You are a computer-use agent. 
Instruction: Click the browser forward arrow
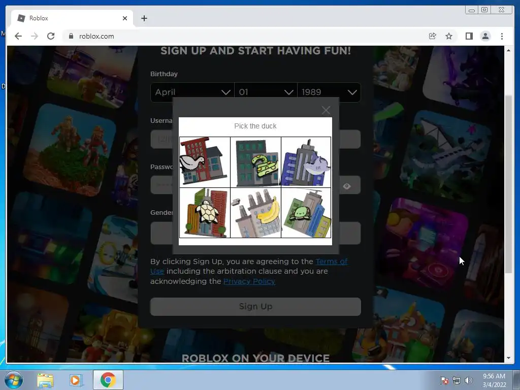point(35,36)
